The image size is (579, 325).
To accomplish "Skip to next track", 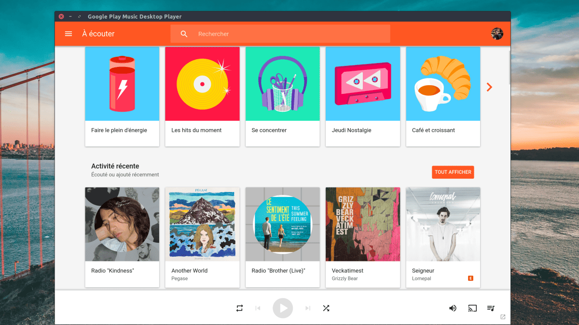I will tap(308, 308).
